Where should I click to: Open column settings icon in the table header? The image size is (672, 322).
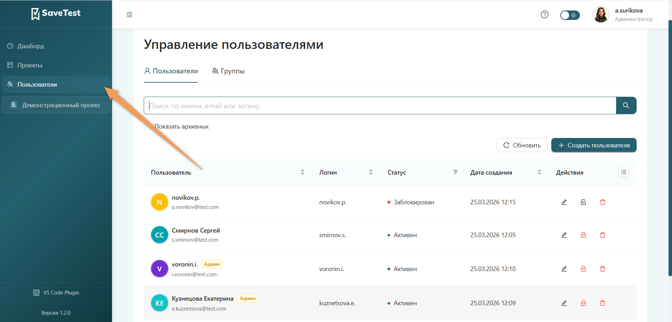[623, 172]
